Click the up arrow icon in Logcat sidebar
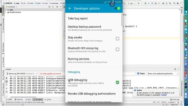The height and width of the screenshot is (106, 188). point(6,85)
